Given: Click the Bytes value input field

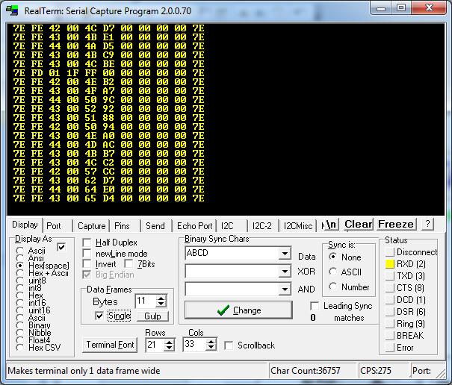Looking at the screenshot, I should [x=144, y=301].
